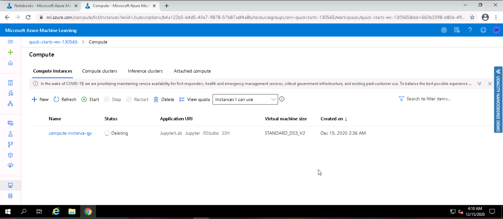Switch to Compute clusters tab

point(100,71)
